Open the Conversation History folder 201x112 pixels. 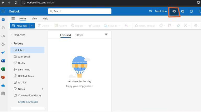pos(27,95)
